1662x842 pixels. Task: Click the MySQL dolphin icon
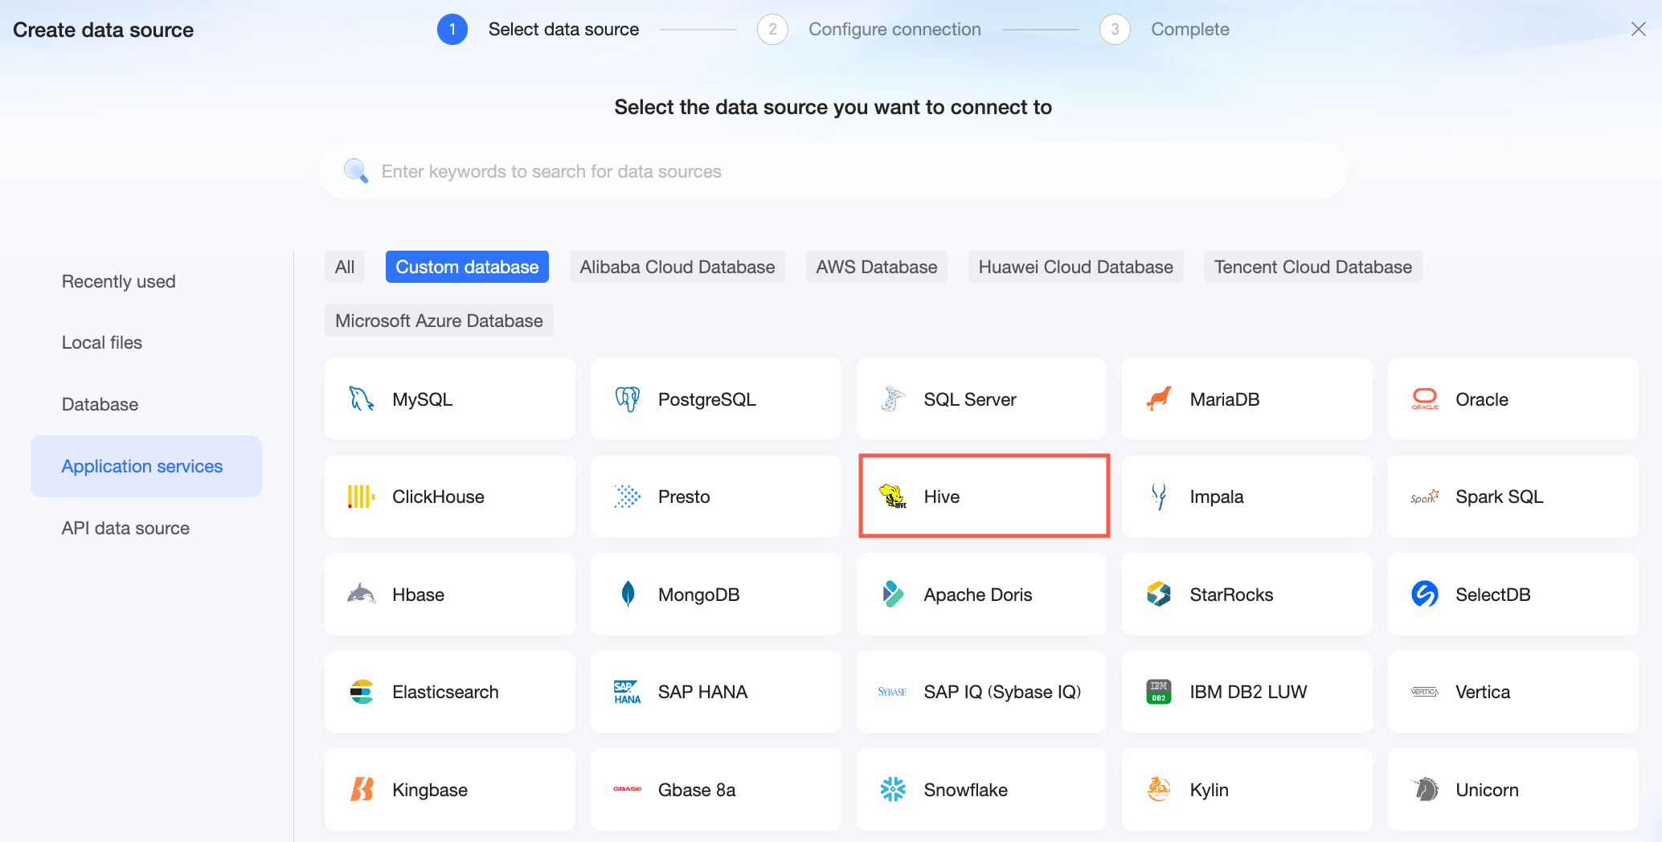tap(361, 399)
